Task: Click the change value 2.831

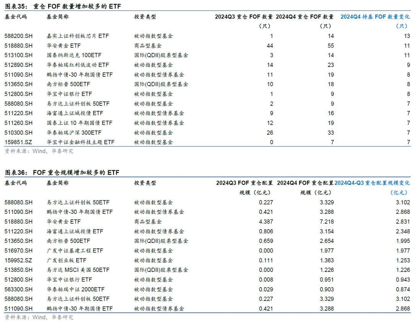Action: (403, 222)
